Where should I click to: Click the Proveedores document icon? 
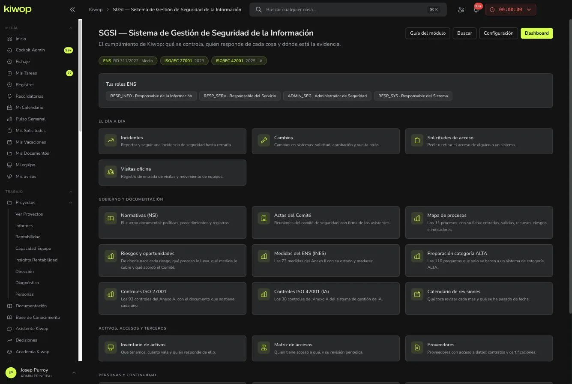(417, 347)
